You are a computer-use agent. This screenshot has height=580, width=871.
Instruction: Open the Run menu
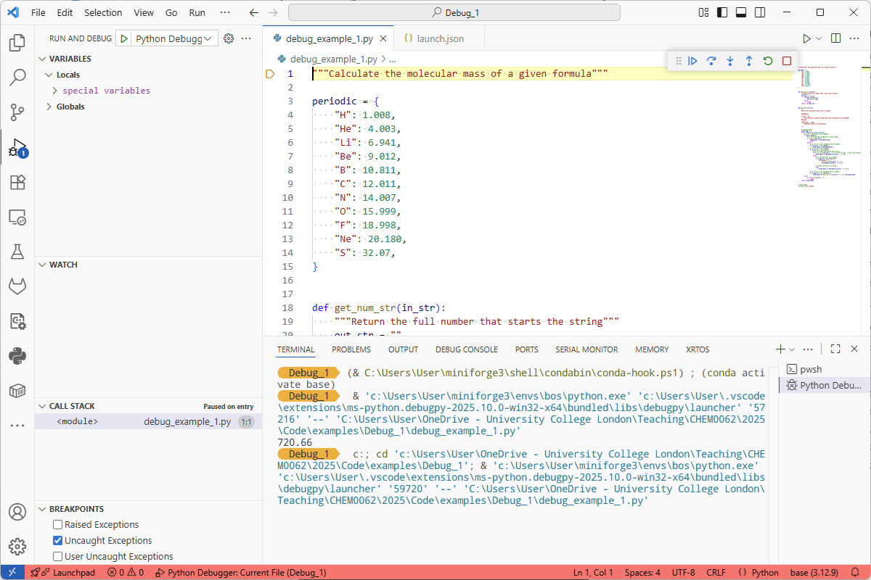point(197,12)
